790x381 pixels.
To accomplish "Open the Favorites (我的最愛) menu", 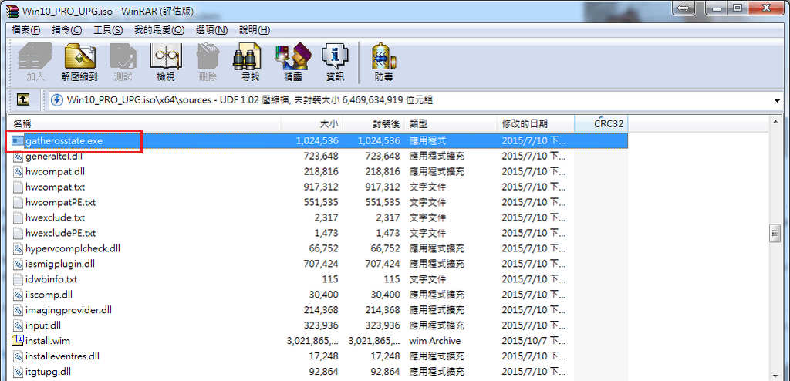I will coord(159,30).
